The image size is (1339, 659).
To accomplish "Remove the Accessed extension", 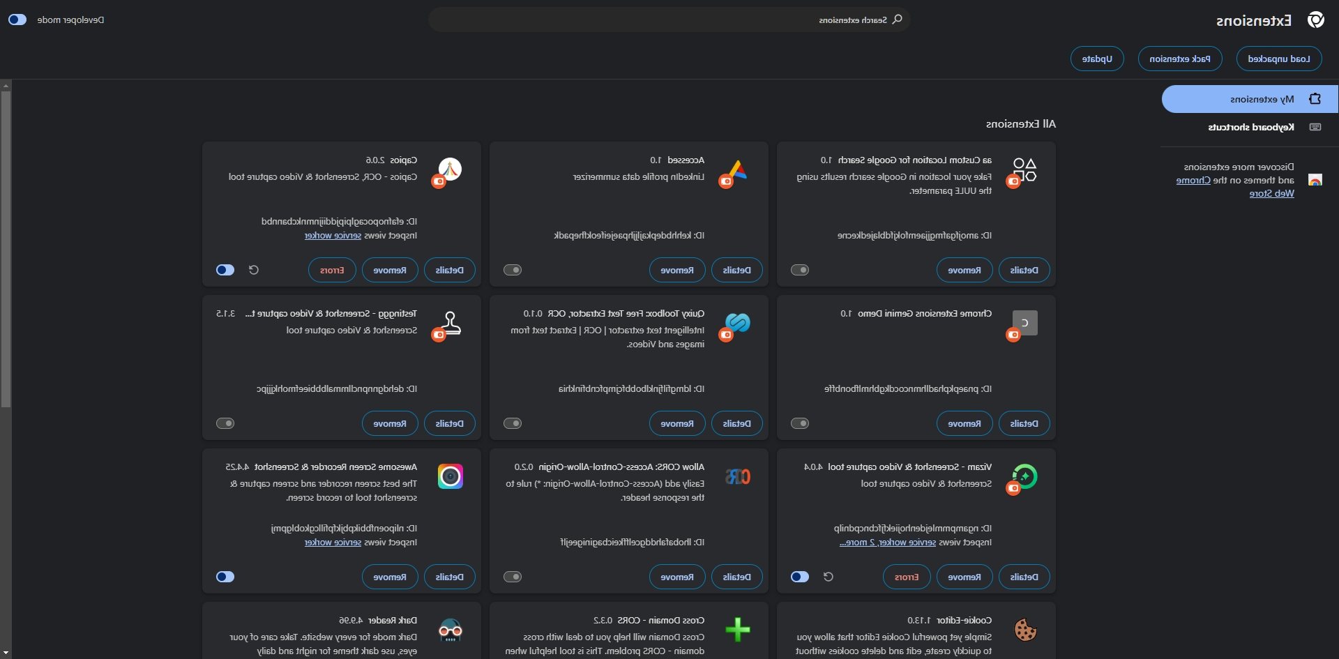I will pyautogui.click(x=677, y=270).
